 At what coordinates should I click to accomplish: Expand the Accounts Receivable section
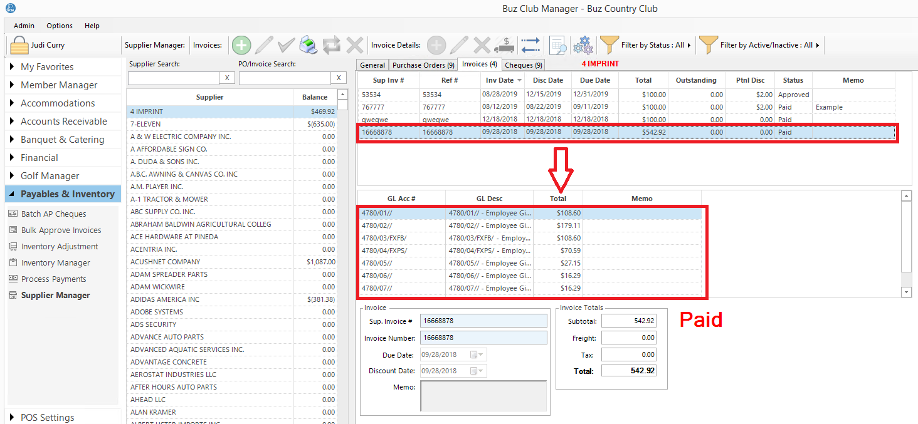pyautogui.click(x=63, y=122)
